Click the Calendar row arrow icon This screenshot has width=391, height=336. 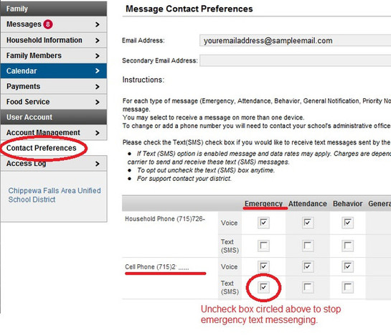point(98,71)
